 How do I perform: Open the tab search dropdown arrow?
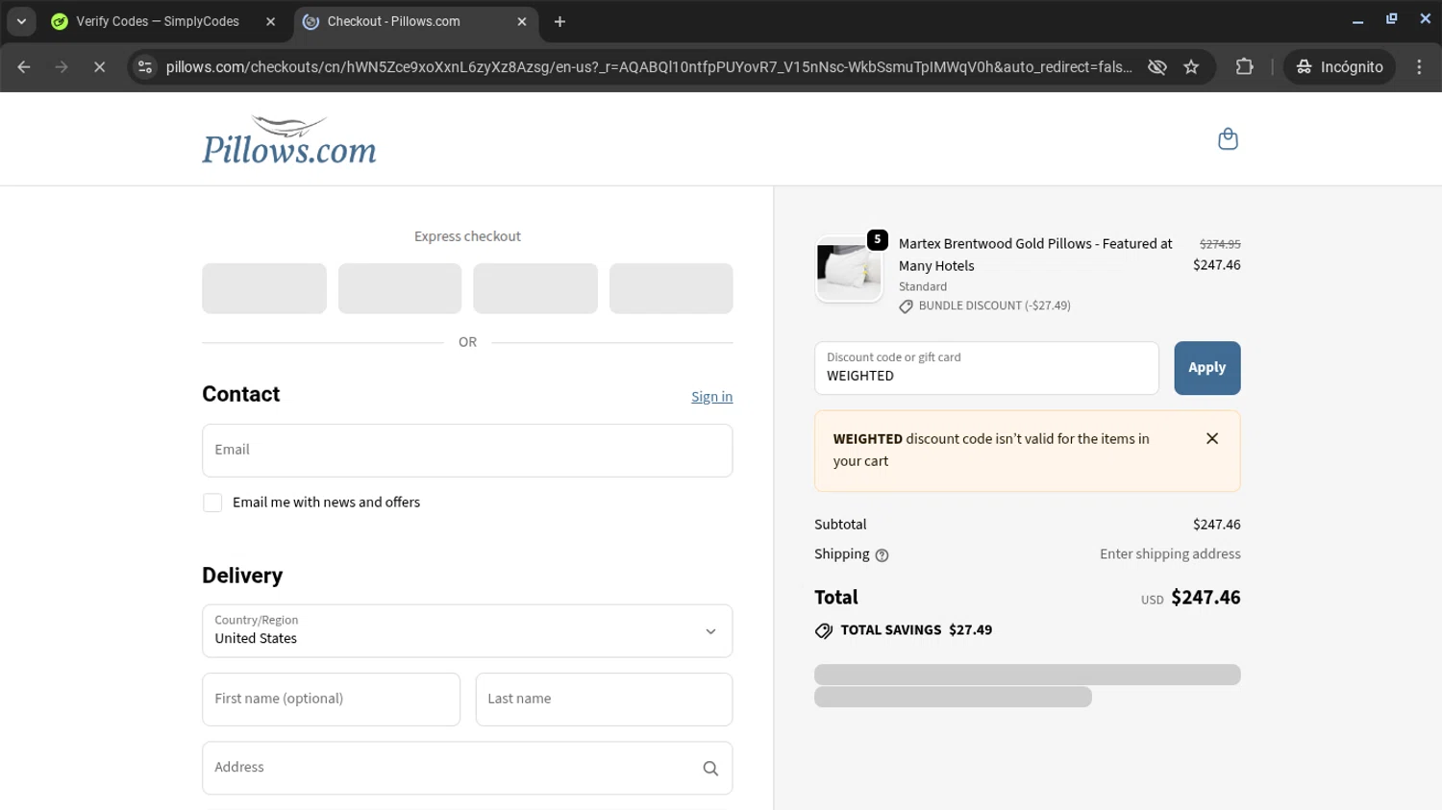[21, 21]
